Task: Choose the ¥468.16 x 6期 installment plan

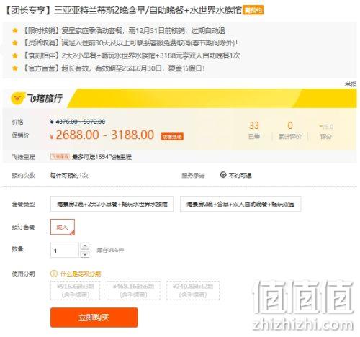Action: coord(133,290)
